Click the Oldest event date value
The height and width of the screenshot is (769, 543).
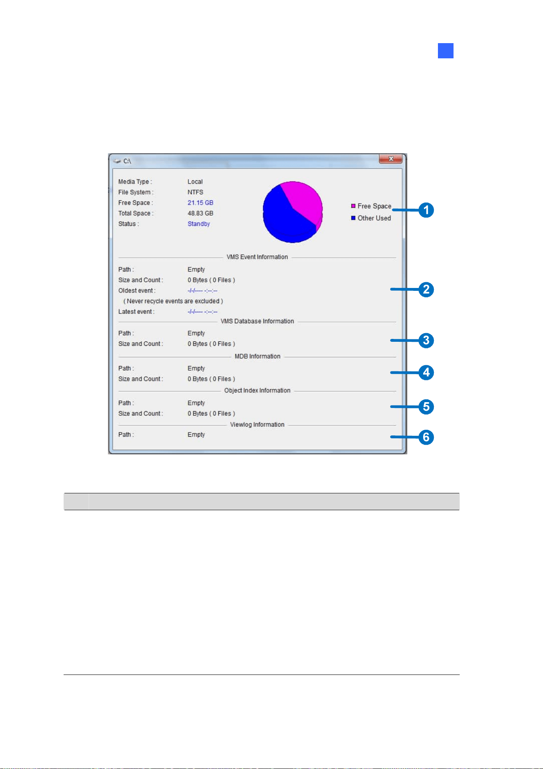pyautogui.click(x=202, y=291)
